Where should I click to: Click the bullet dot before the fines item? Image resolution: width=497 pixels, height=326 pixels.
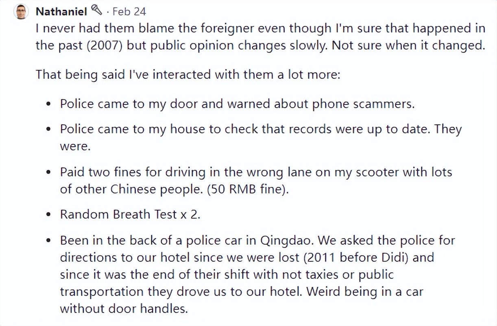[49, 173]
